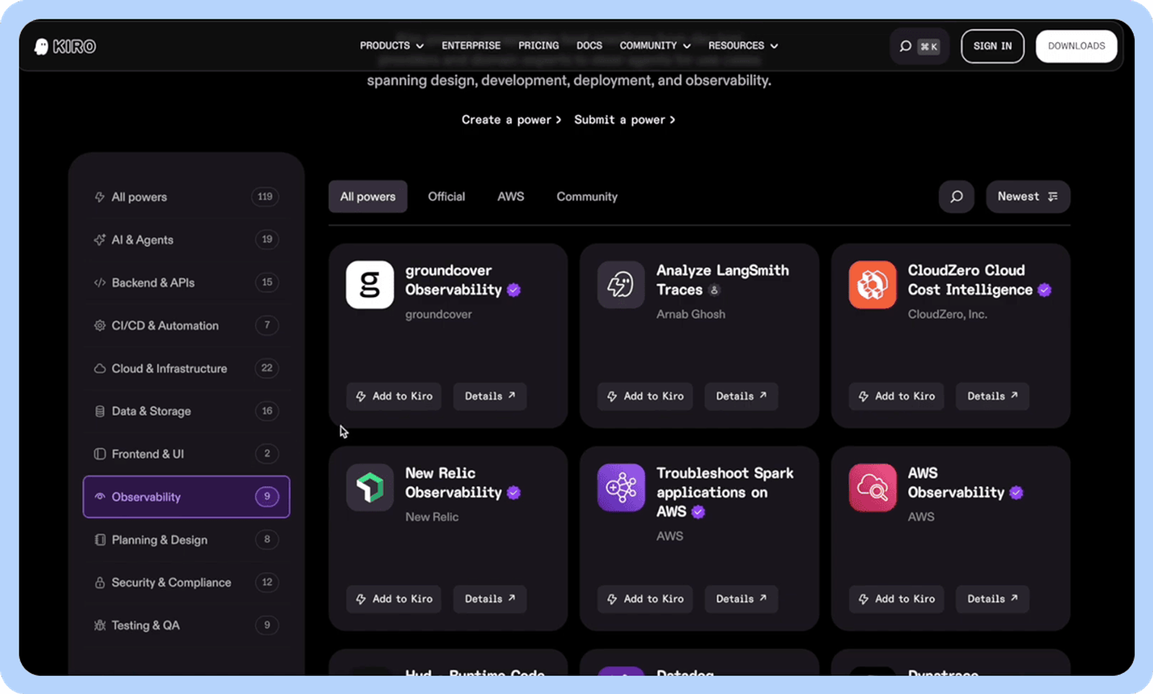1153x694 pixels.
Task: Click the powers list search icon
Action: coord(956,197)
